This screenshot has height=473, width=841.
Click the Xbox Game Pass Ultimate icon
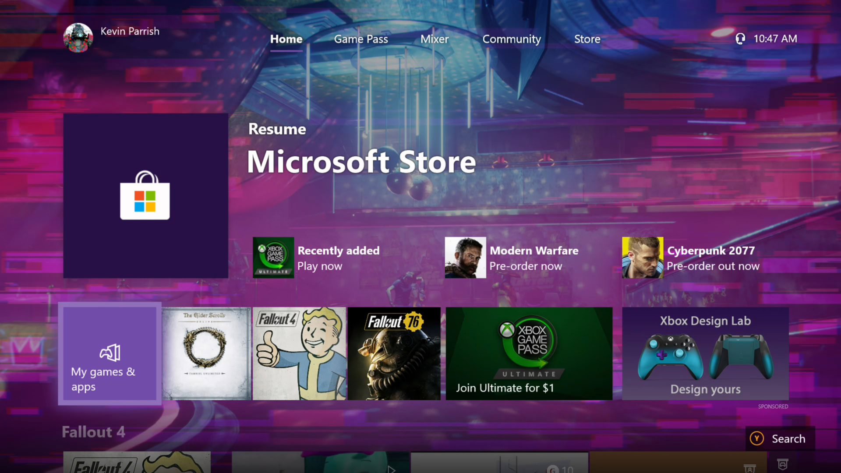click(x=273, y=258)
